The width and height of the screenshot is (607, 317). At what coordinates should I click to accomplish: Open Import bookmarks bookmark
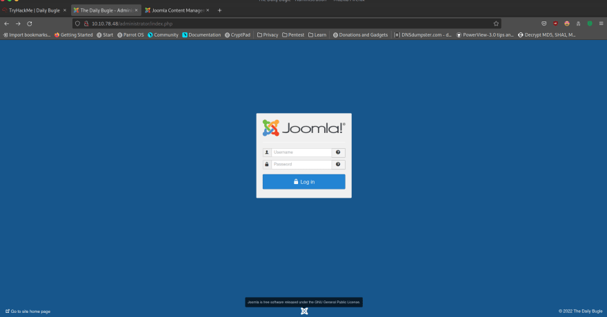27,34
